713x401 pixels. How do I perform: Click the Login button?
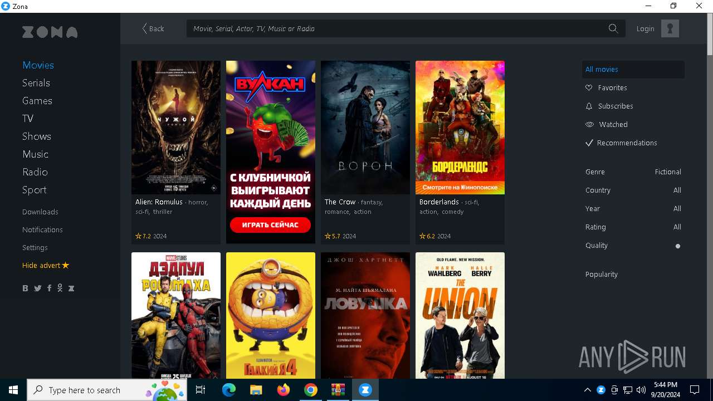[646, 29]
